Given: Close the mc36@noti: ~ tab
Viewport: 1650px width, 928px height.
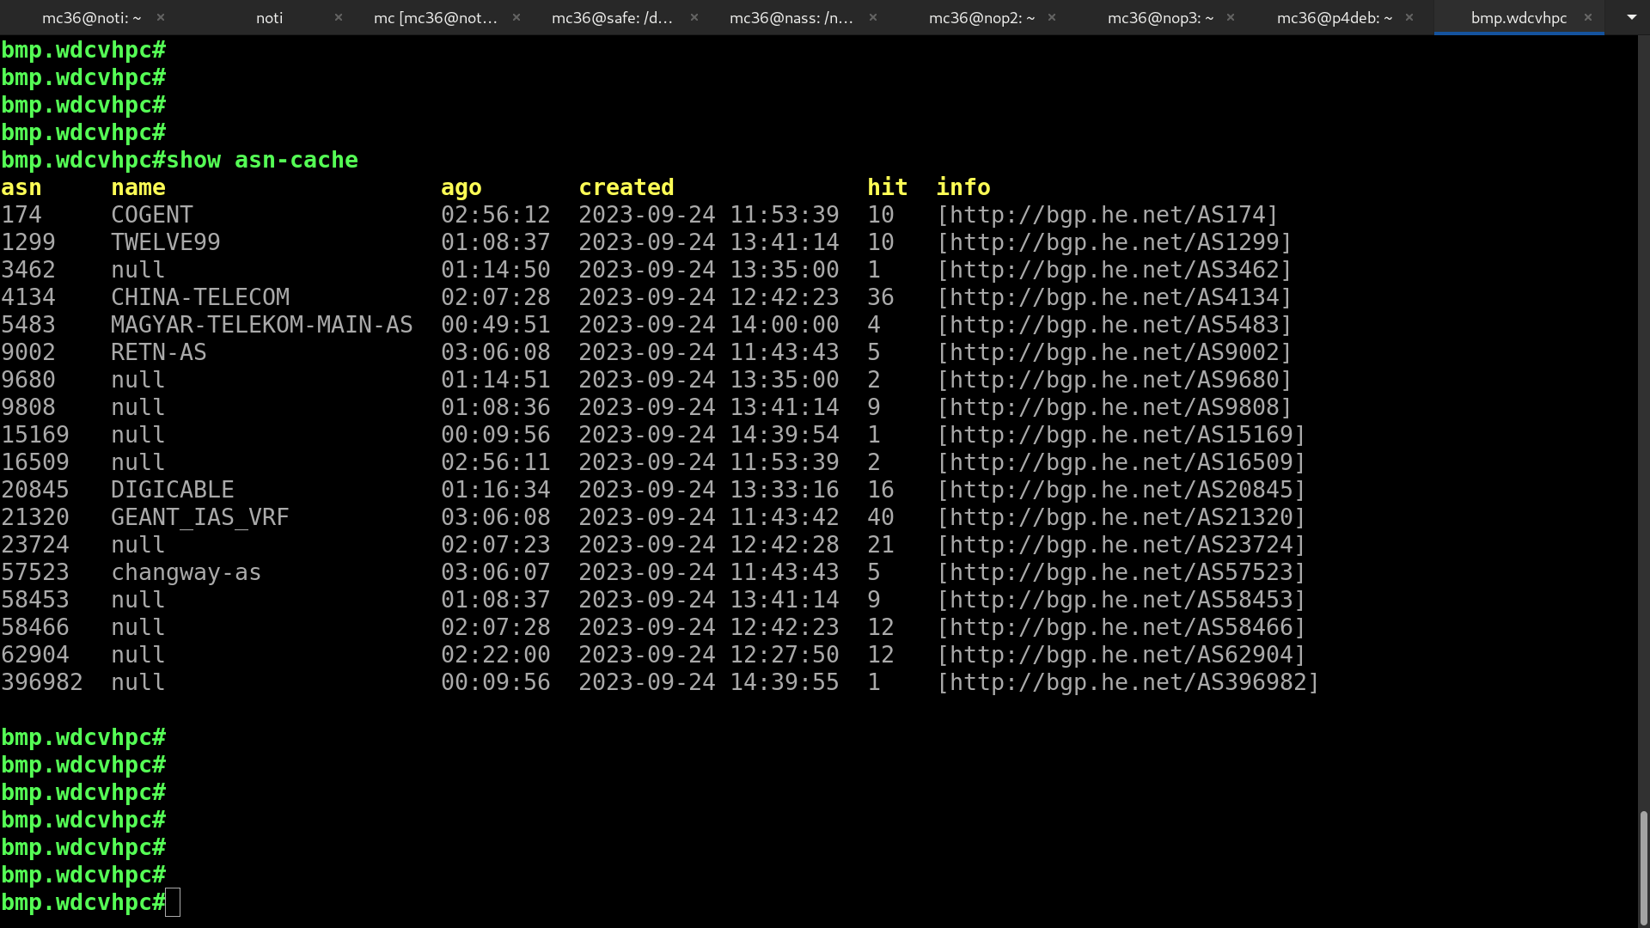Looking at the screenshot, I should pyautogui.click(x=161, y=17).
